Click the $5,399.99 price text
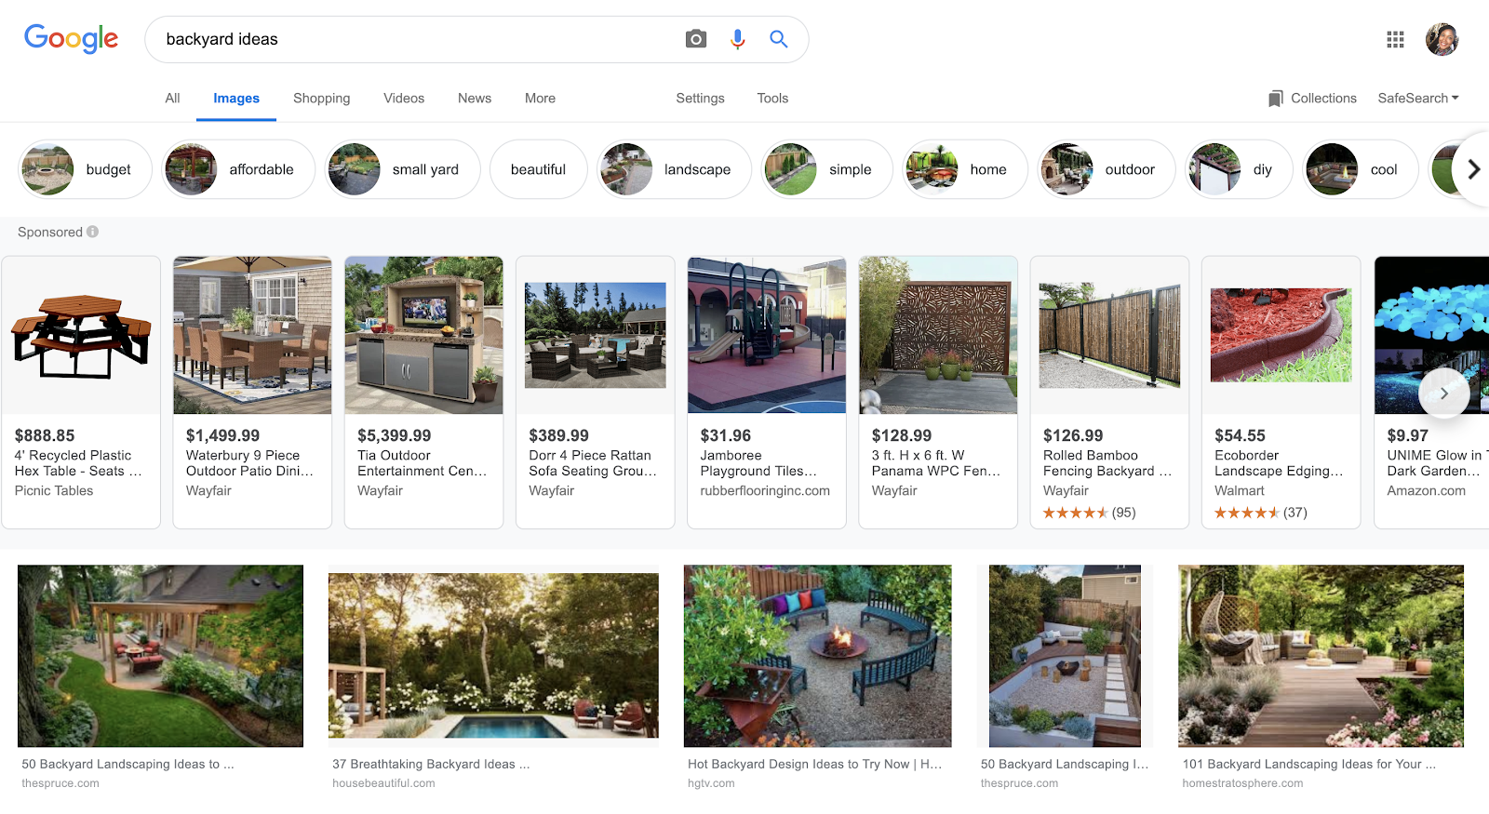Viewport: 1489px width, 814px height. [395, 435]
